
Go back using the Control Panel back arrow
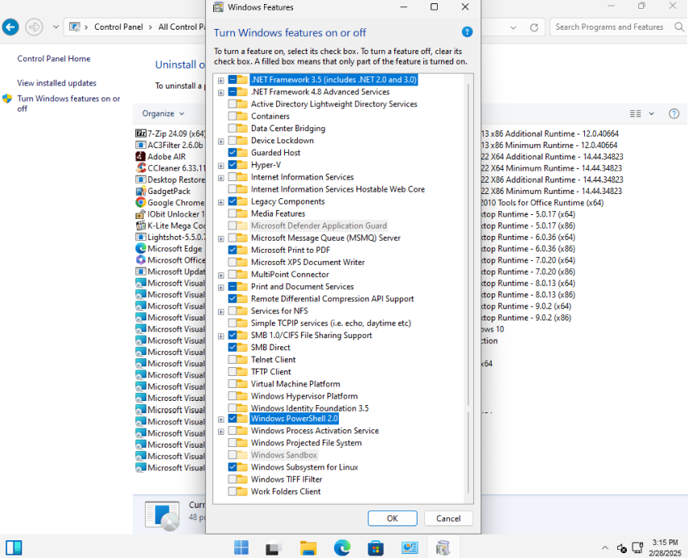pyautogui.click(x=10, y=27)
